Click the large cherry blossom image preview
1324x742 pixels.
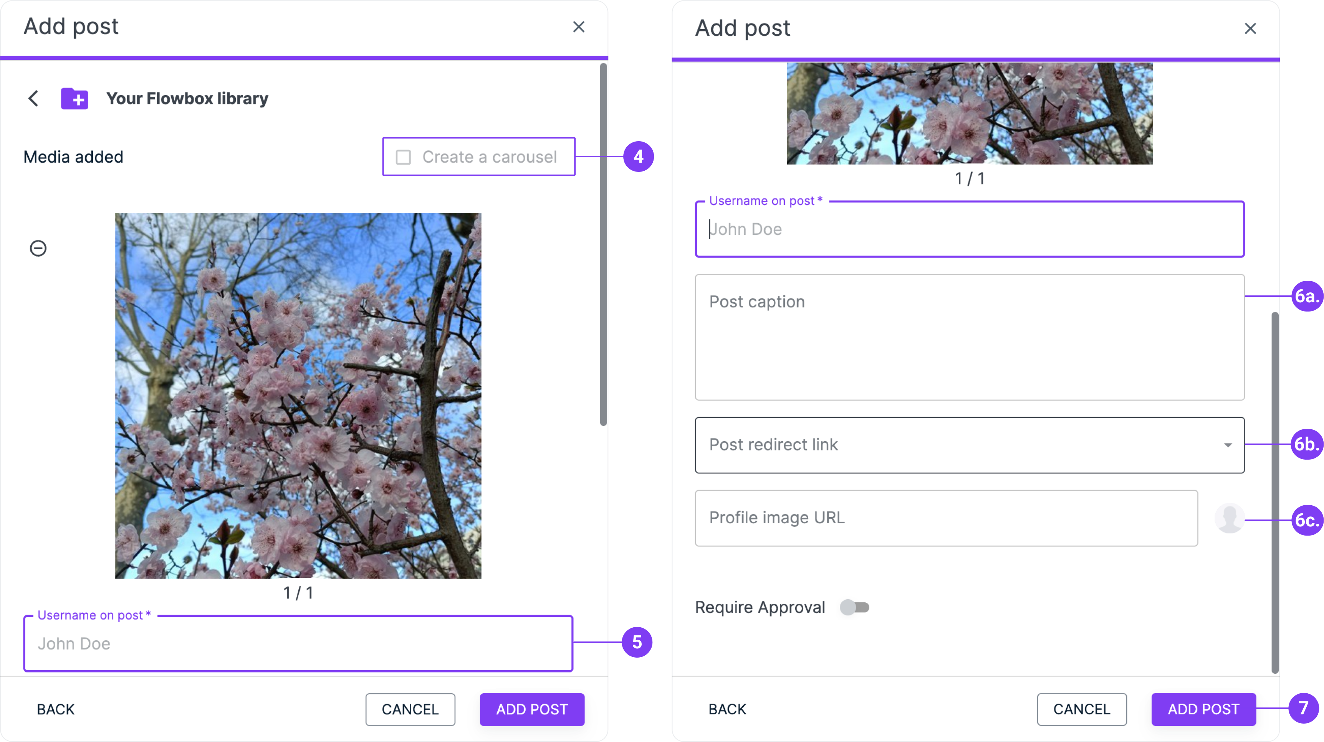(x=298, y=396)
